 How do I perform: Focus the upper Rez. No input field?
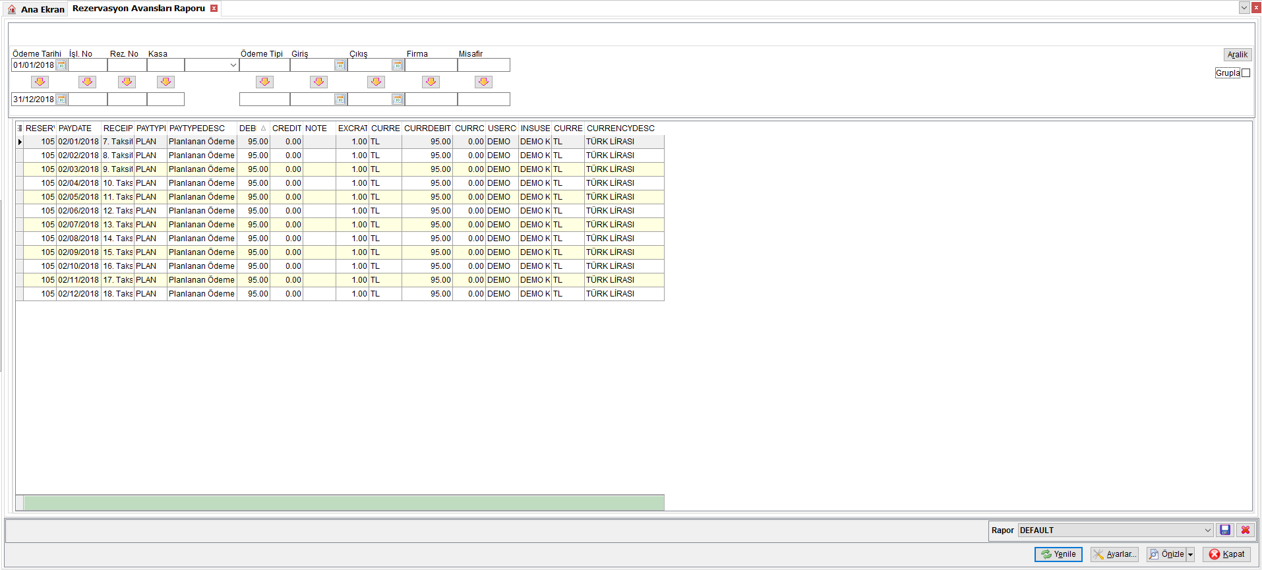[127, 65]
